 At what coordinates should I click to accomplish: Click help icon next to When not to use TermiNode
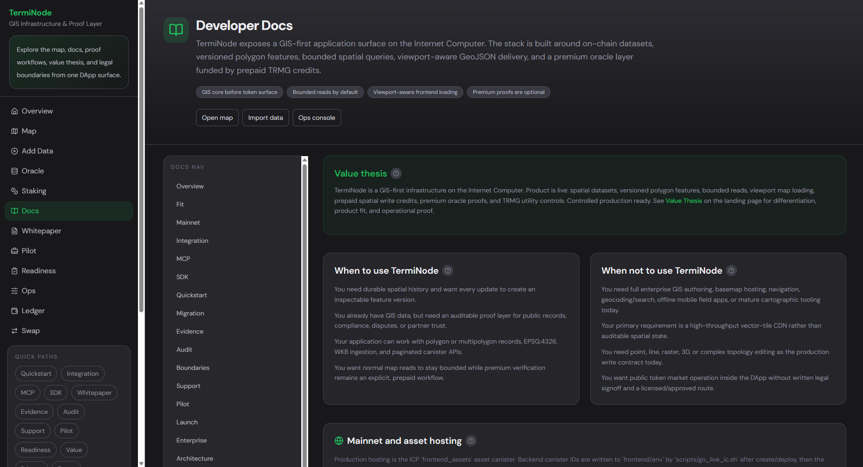click(x=731, y=270)
